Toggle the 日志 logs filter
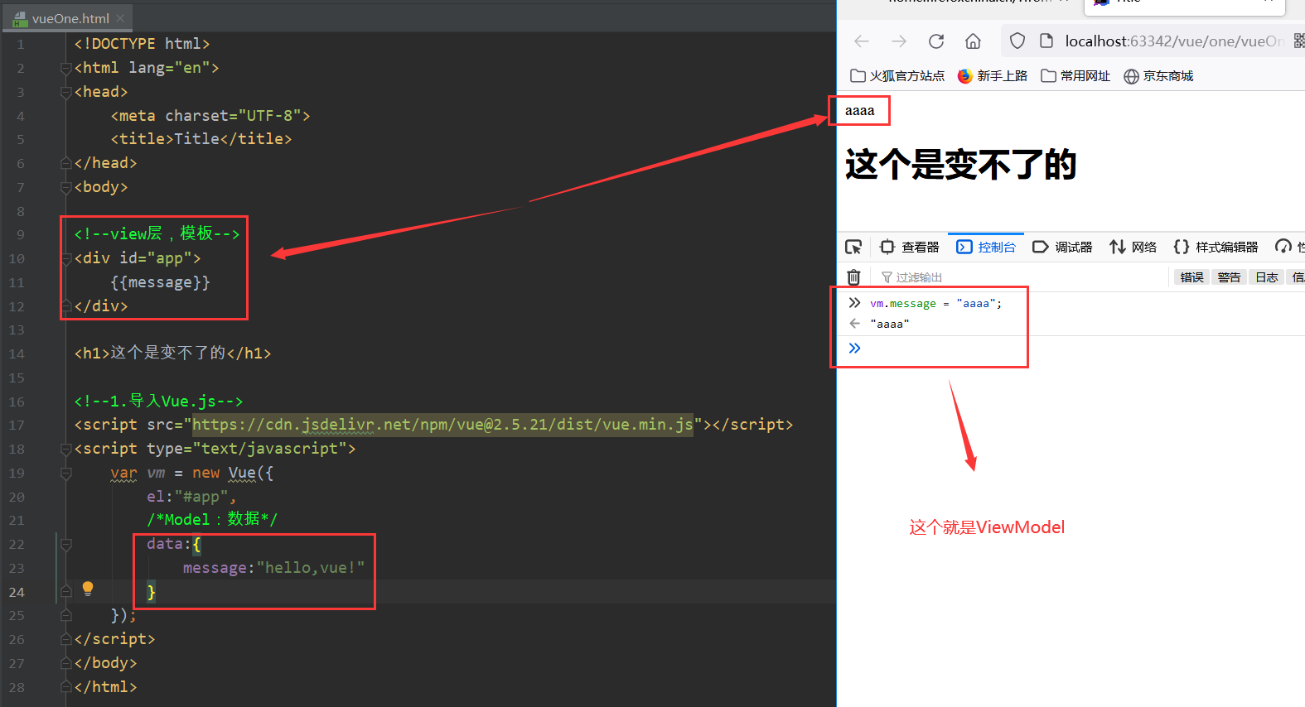The width and height of the screenshot is (1305, 707). [1266, 277]
